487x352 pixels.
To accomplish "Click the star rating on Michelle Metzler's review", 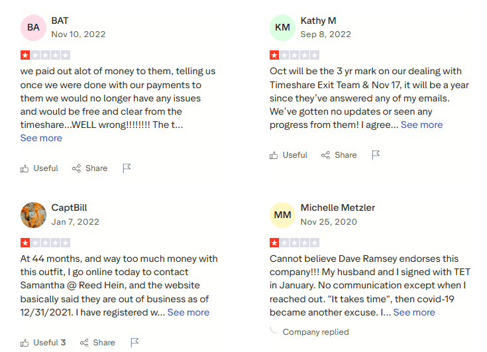I will pos(294,243).
